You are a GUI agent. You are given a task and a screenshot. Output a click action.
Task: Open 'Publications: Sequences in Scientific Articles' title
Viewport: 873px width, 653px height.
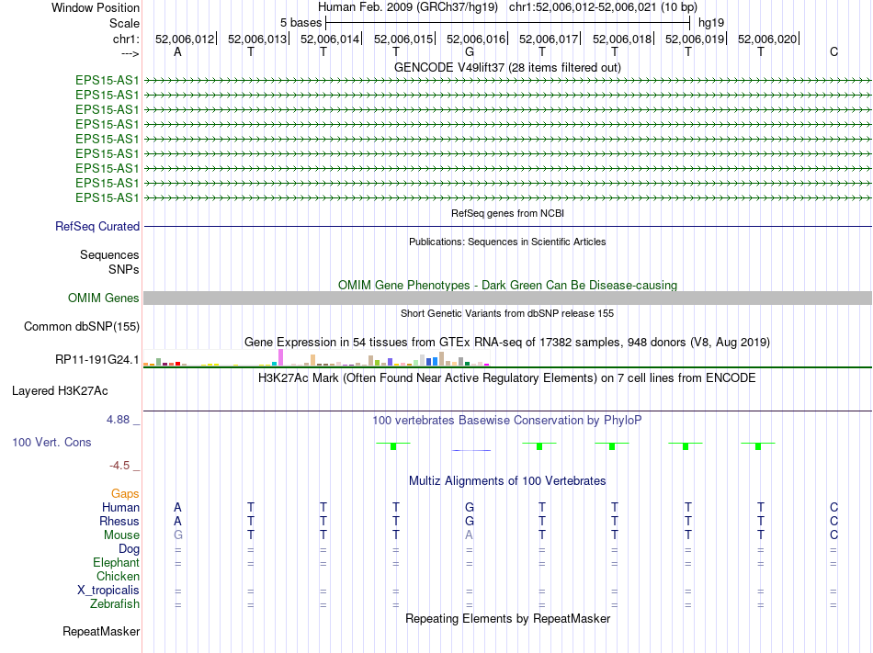point(507,242)
